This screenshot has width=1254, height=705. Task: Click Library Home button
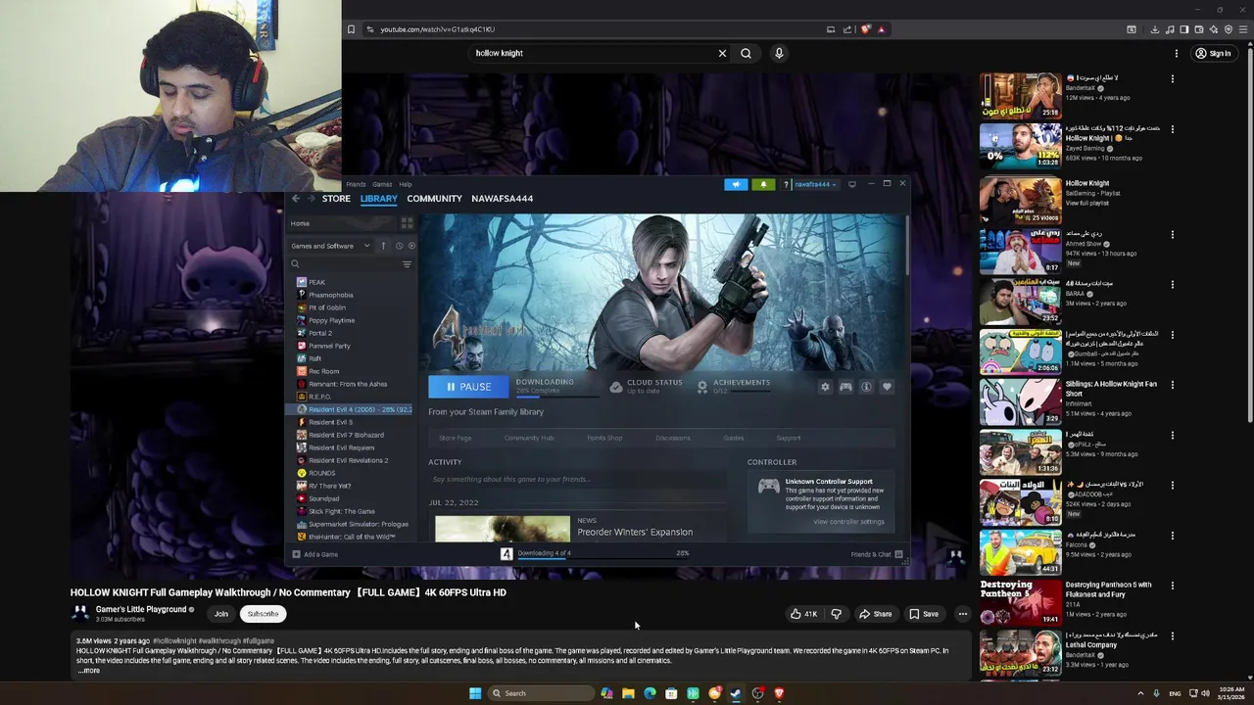341,223
